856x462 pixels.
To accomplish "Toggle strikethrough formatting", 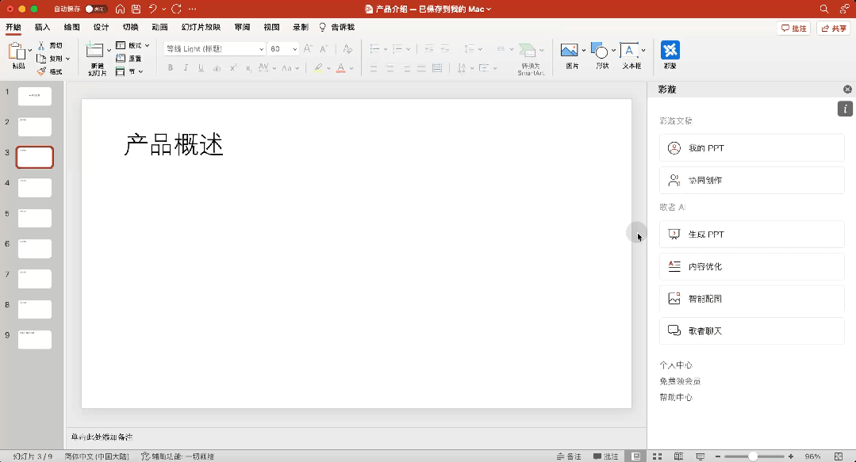I will tap(217, 67).
